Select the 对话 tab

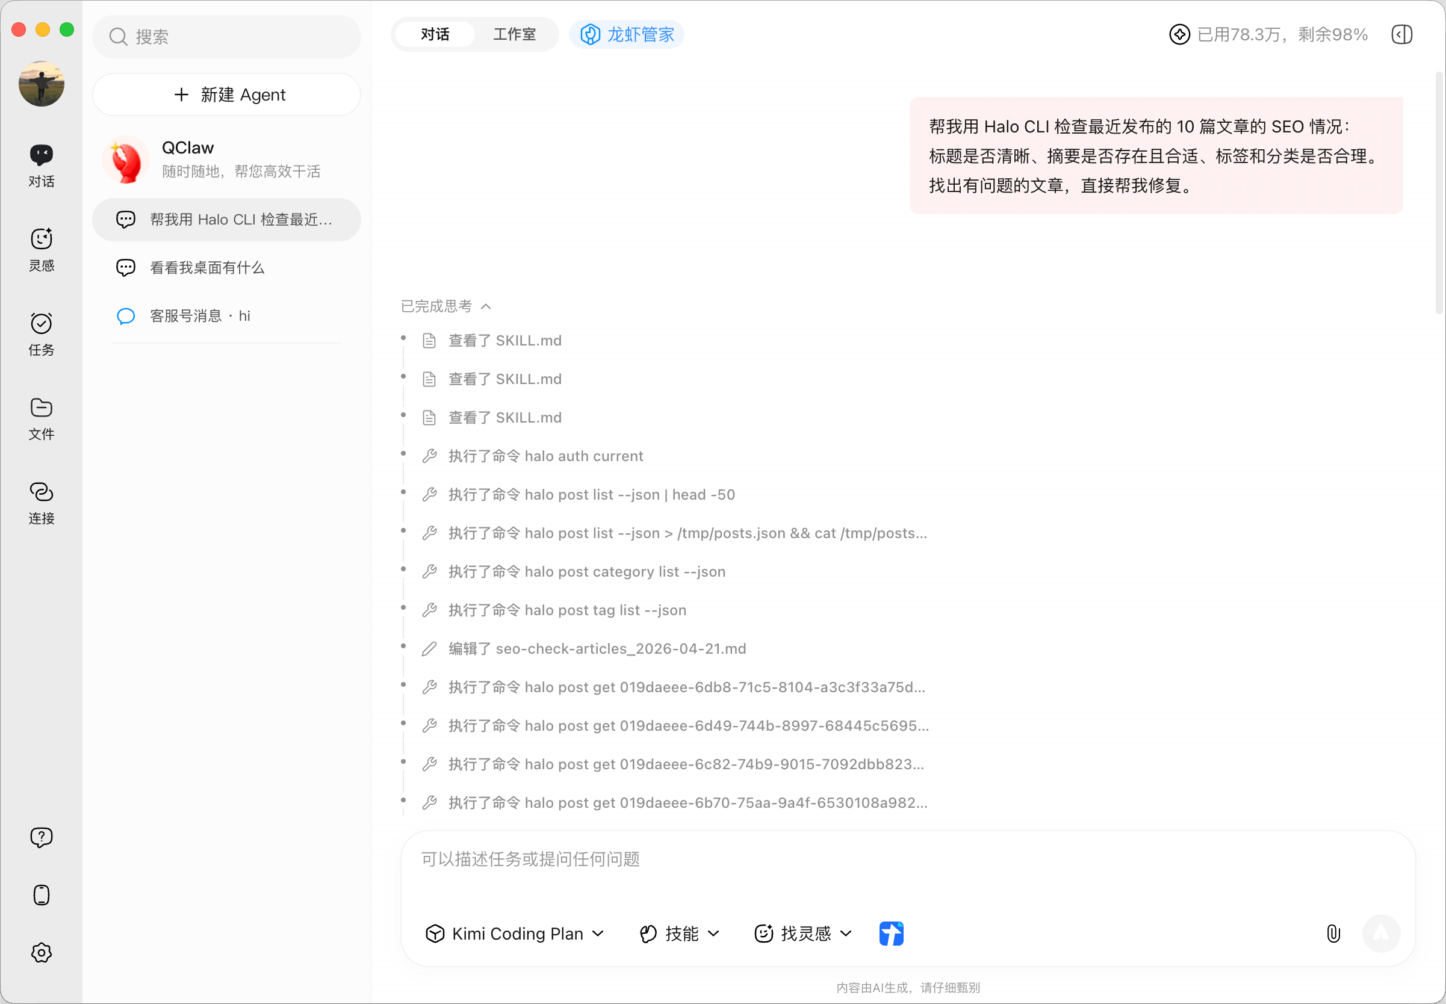click(x=435, y=34)
